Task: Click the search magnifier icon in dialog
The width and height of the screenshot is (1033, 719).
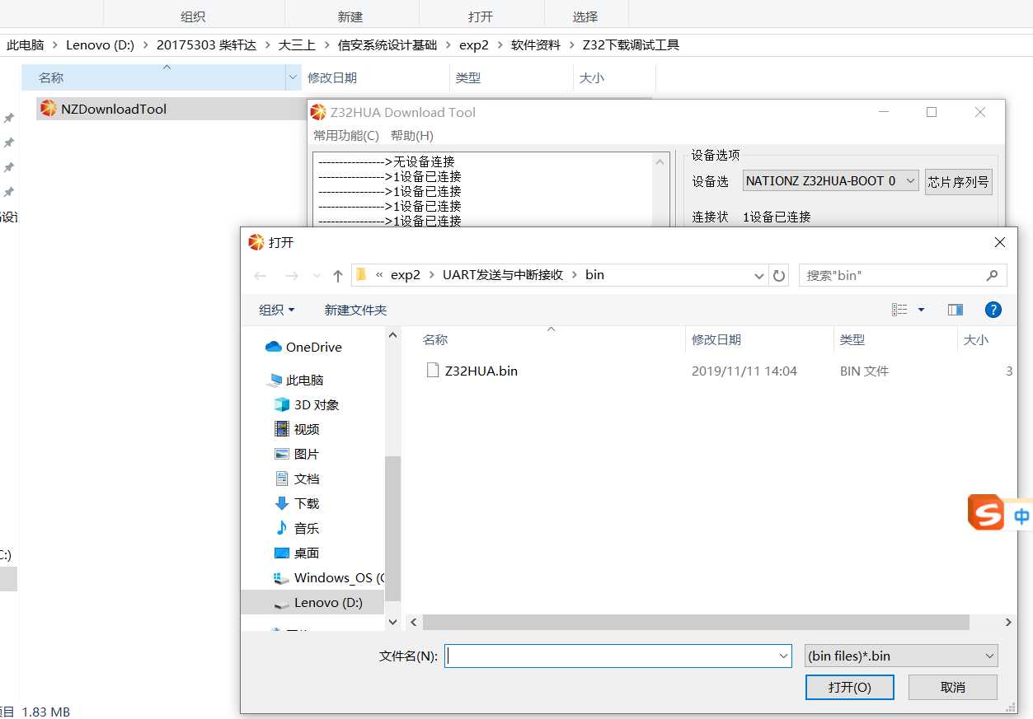Action: pos(992,275)
